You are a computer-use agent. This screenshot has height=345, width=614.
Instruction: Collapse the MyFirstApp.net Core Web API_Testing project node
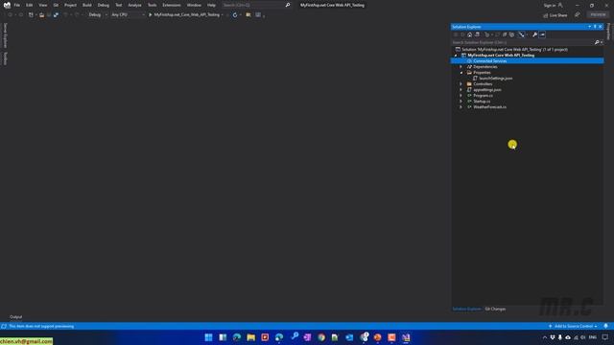coord(456,56)
